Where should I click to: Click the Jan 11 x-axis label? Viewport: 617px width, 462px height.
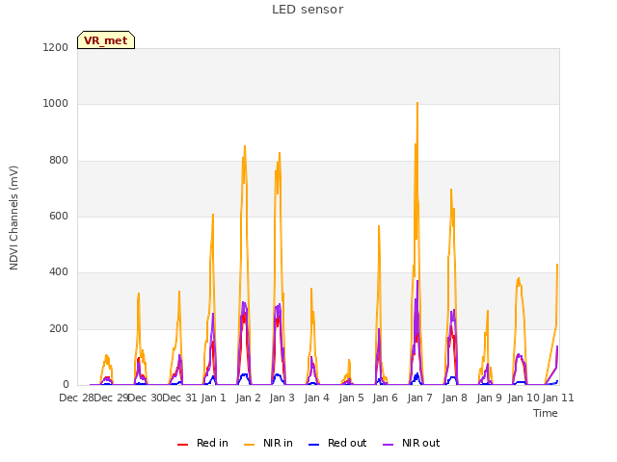click(x=558, y=398)
